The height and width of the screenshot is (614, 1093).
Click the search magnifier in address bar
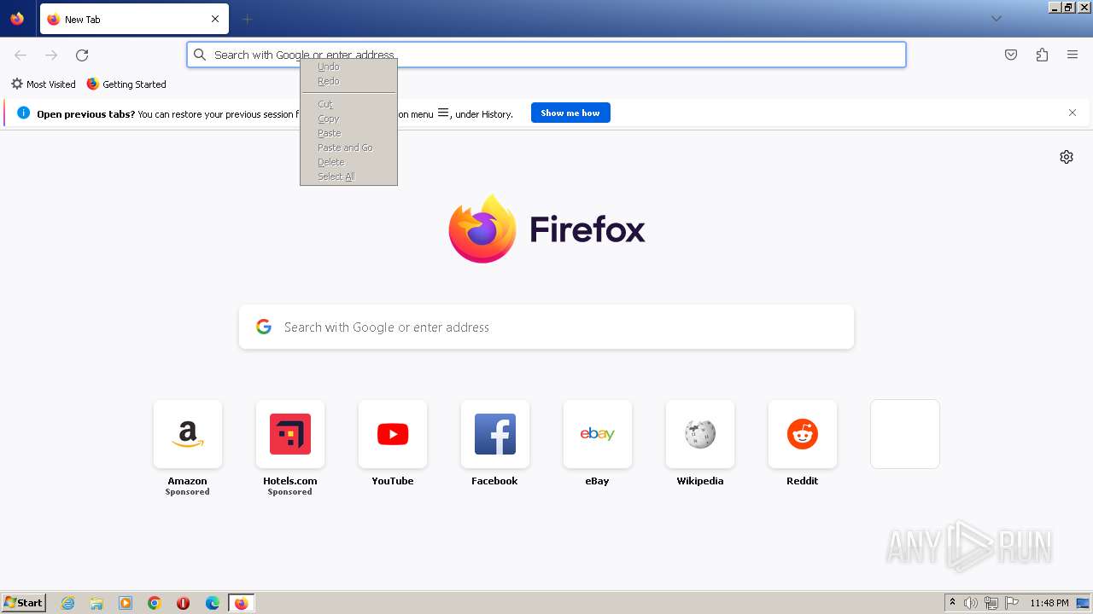[x=200, y=55]
